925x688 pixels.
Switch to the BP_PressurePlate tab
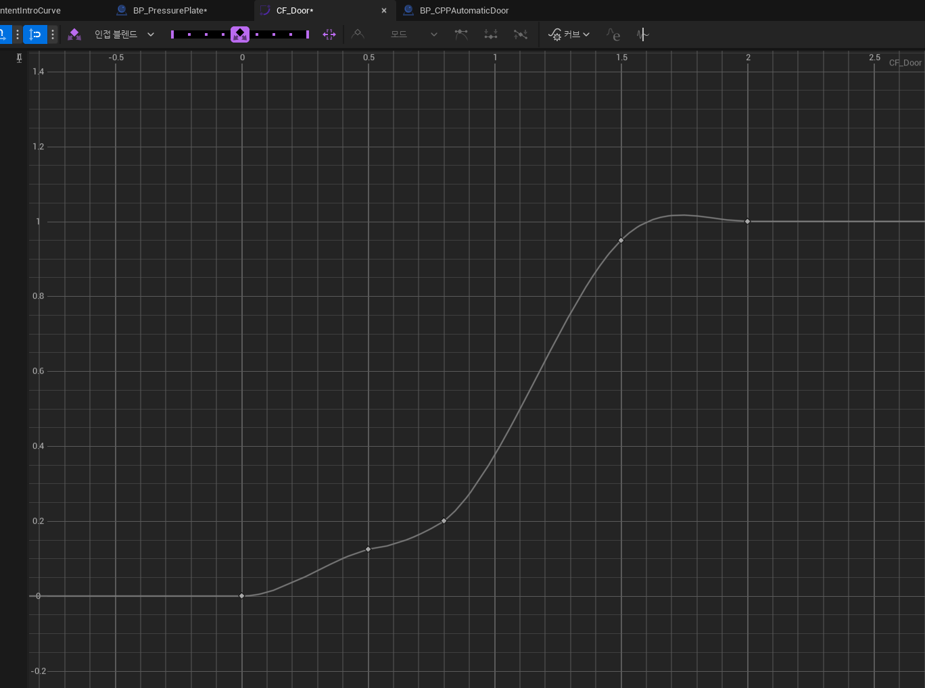click(x=170, y=10)
